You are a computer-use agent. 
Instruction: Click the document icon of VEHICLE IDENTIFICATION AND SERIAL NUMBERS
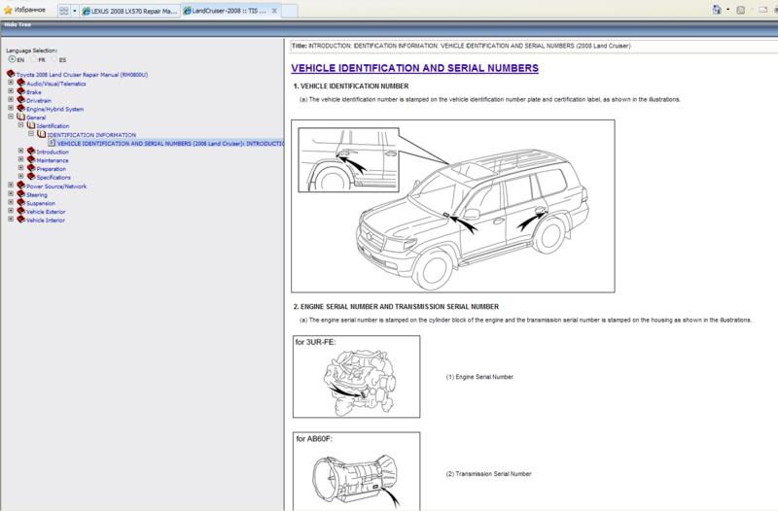tap(52, 143)
